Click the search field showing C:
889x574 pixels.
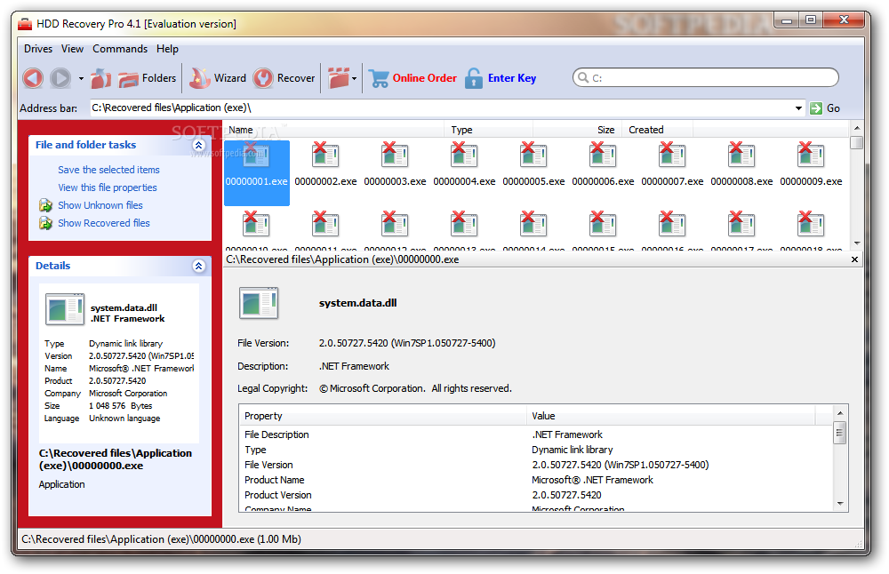(705, 77)
